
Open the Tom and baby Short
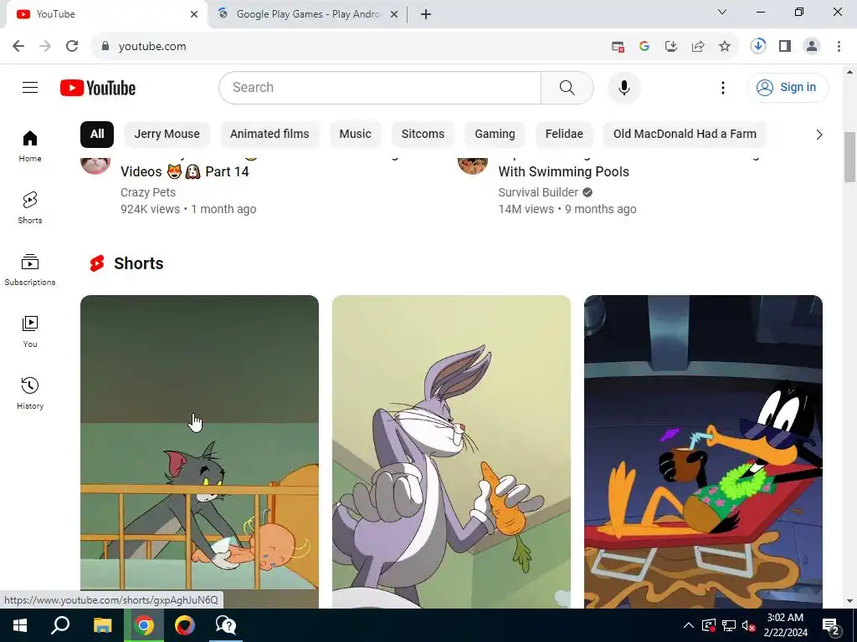tap(199, 451)
